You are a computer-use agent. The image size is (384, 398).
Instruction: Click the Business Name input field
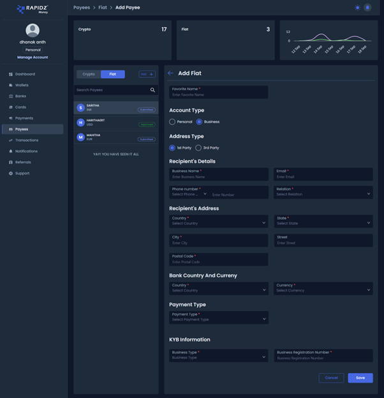click(219, 174)
